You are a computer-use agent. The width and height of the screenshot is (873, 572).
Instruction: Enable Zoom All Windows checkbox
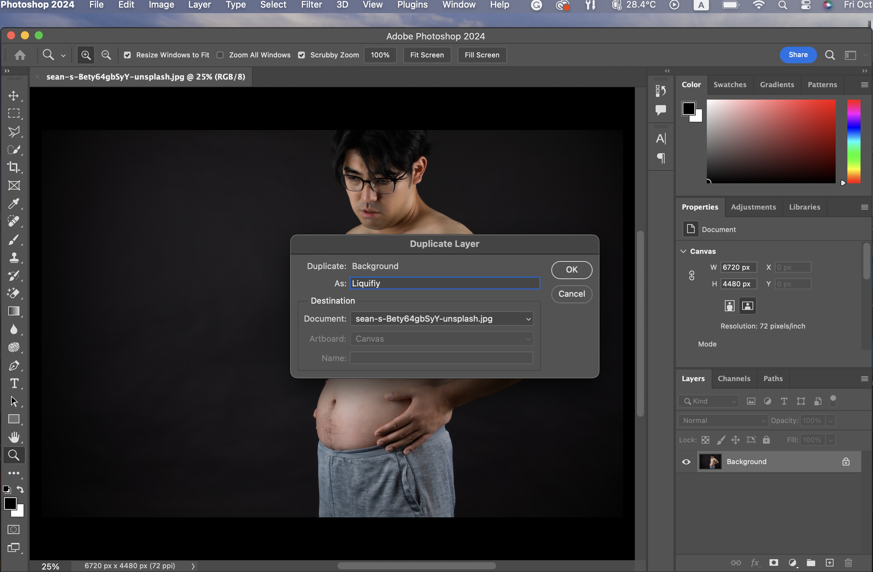pos(220,55)
